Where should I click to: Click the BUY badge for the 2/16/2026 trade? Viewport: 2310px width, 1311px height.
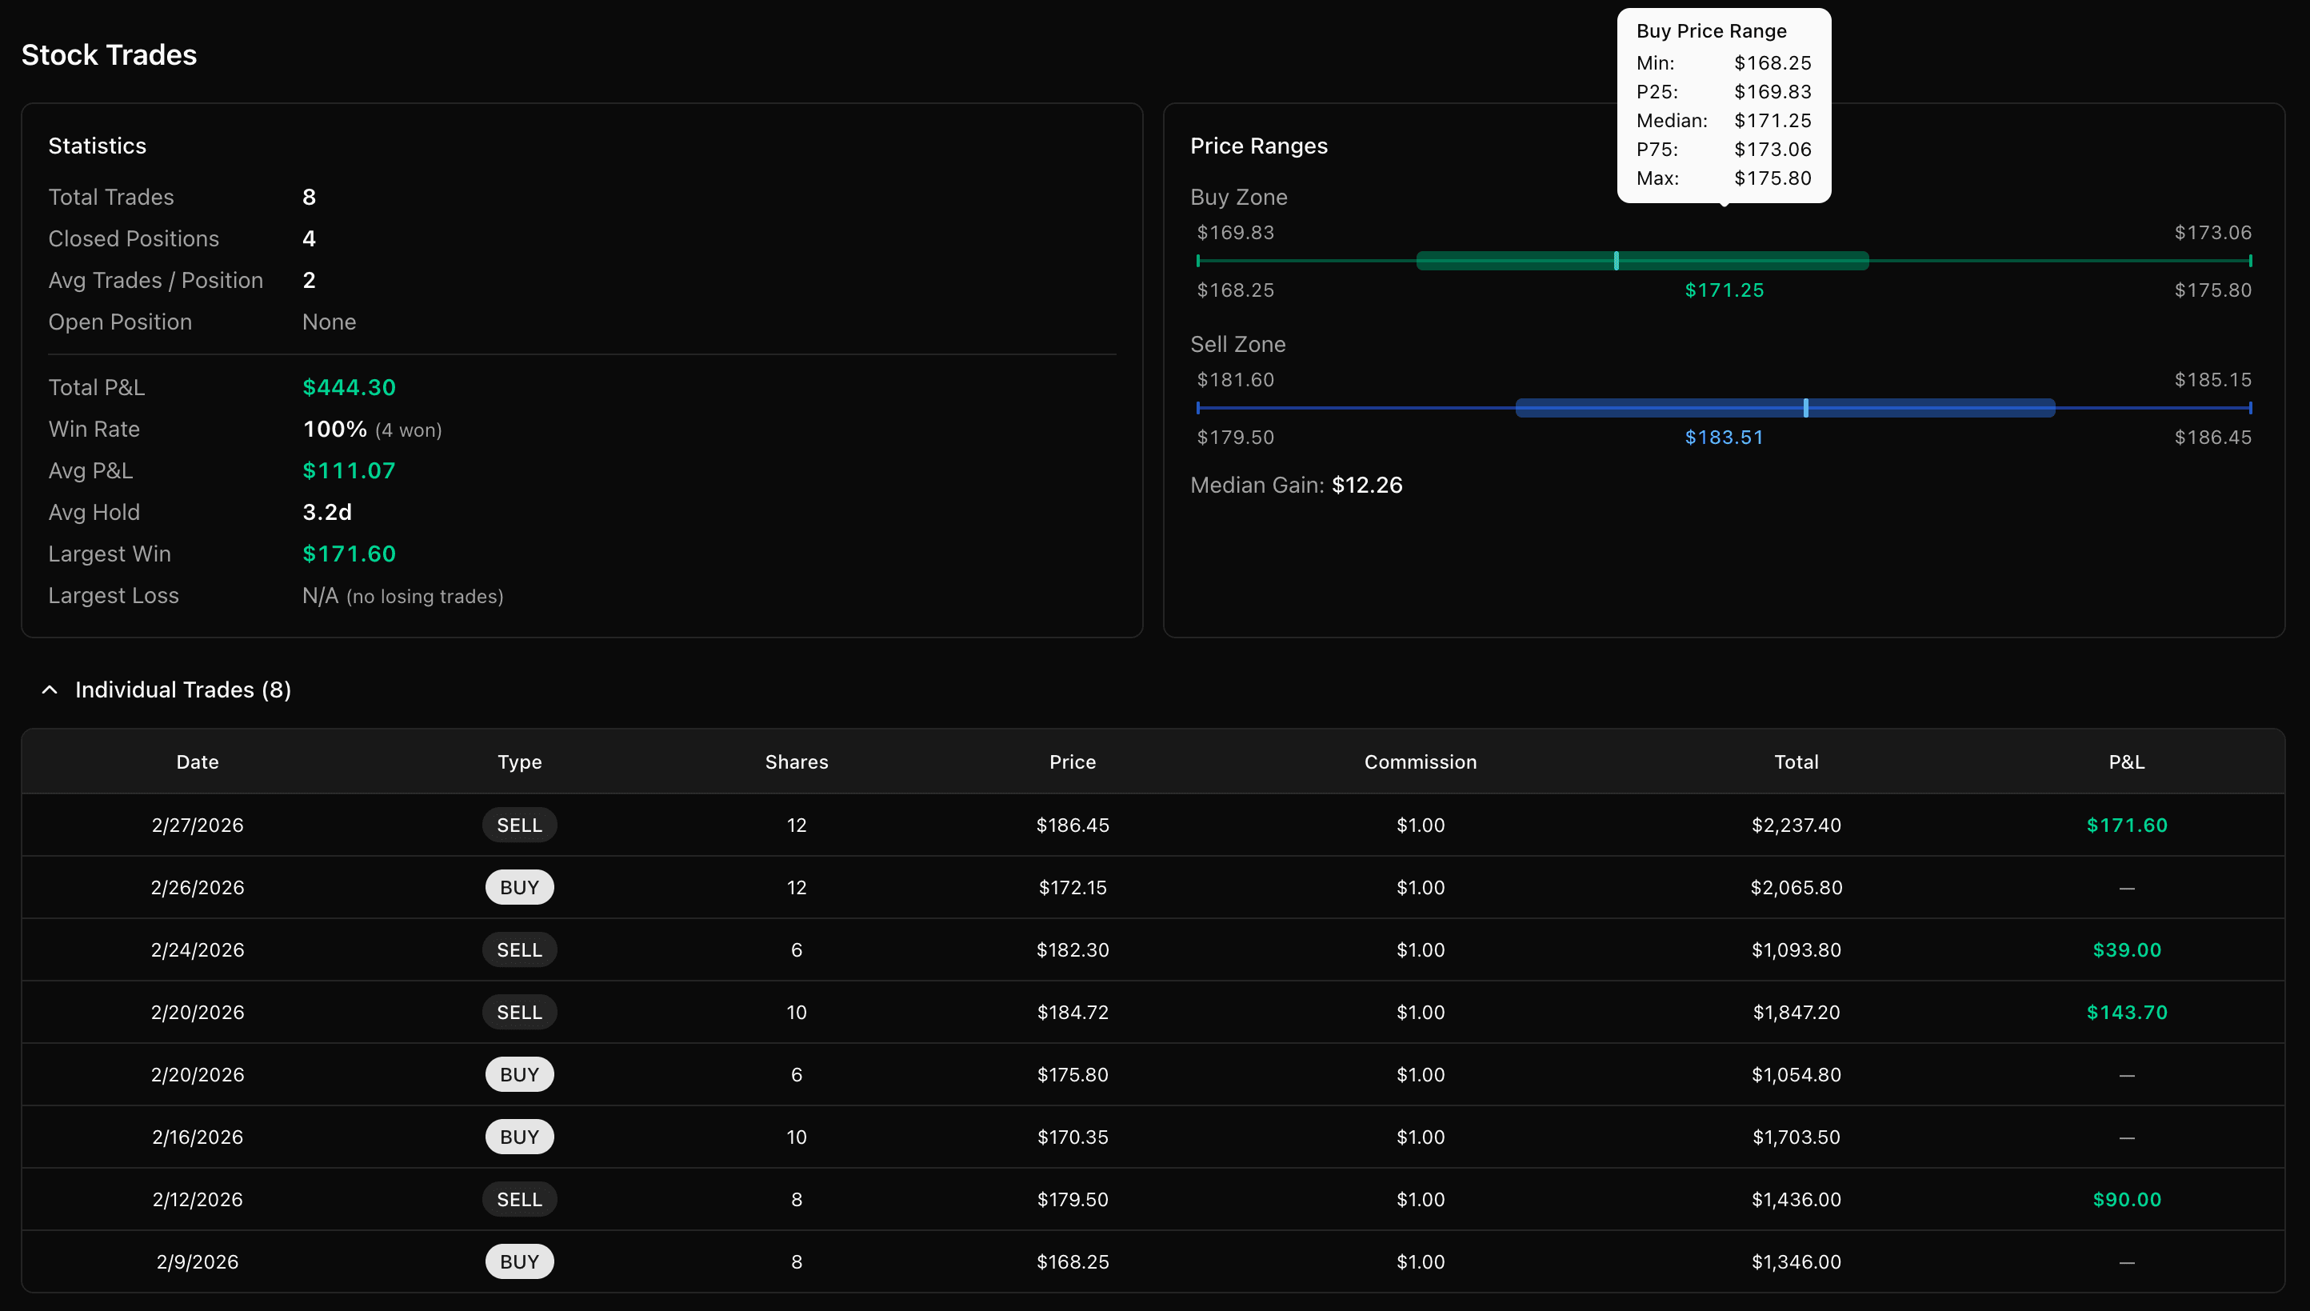519,1137
